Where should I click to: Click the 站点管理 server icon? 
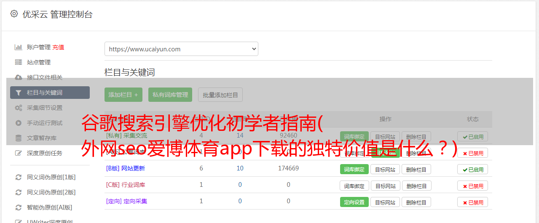point(18,62)
